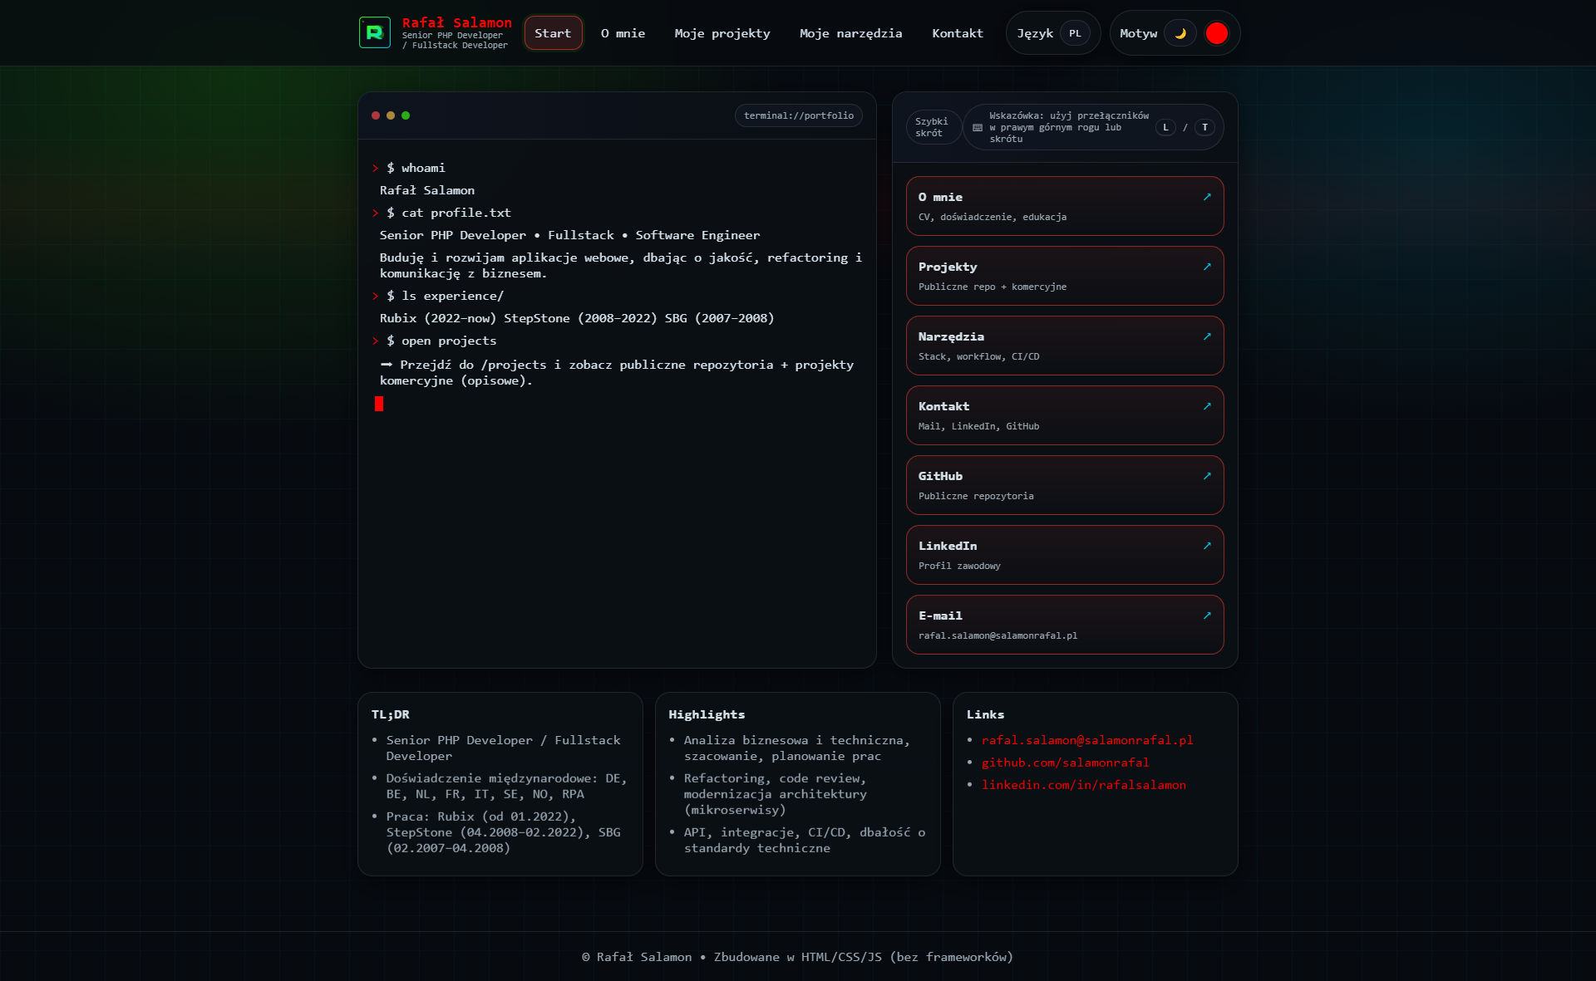Click the Rafał Salamon logo icon
This screenshot has height=981, width=1596.
pos(375,32)
